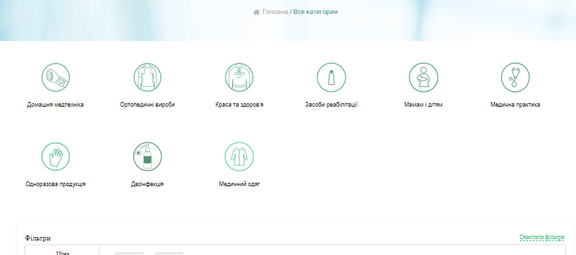576x255 pixels.
Task: Open the Медичний одяг lab coat icon
Action: click(239, 157)
